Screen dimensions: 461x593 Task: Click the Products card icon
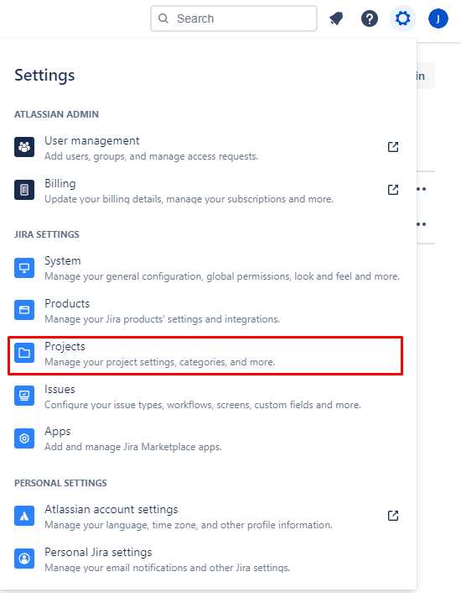[24, 310]
